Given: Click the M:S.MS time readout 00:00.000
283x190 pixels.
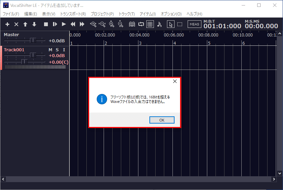Looking at the screenshot, I should (261, 26).
